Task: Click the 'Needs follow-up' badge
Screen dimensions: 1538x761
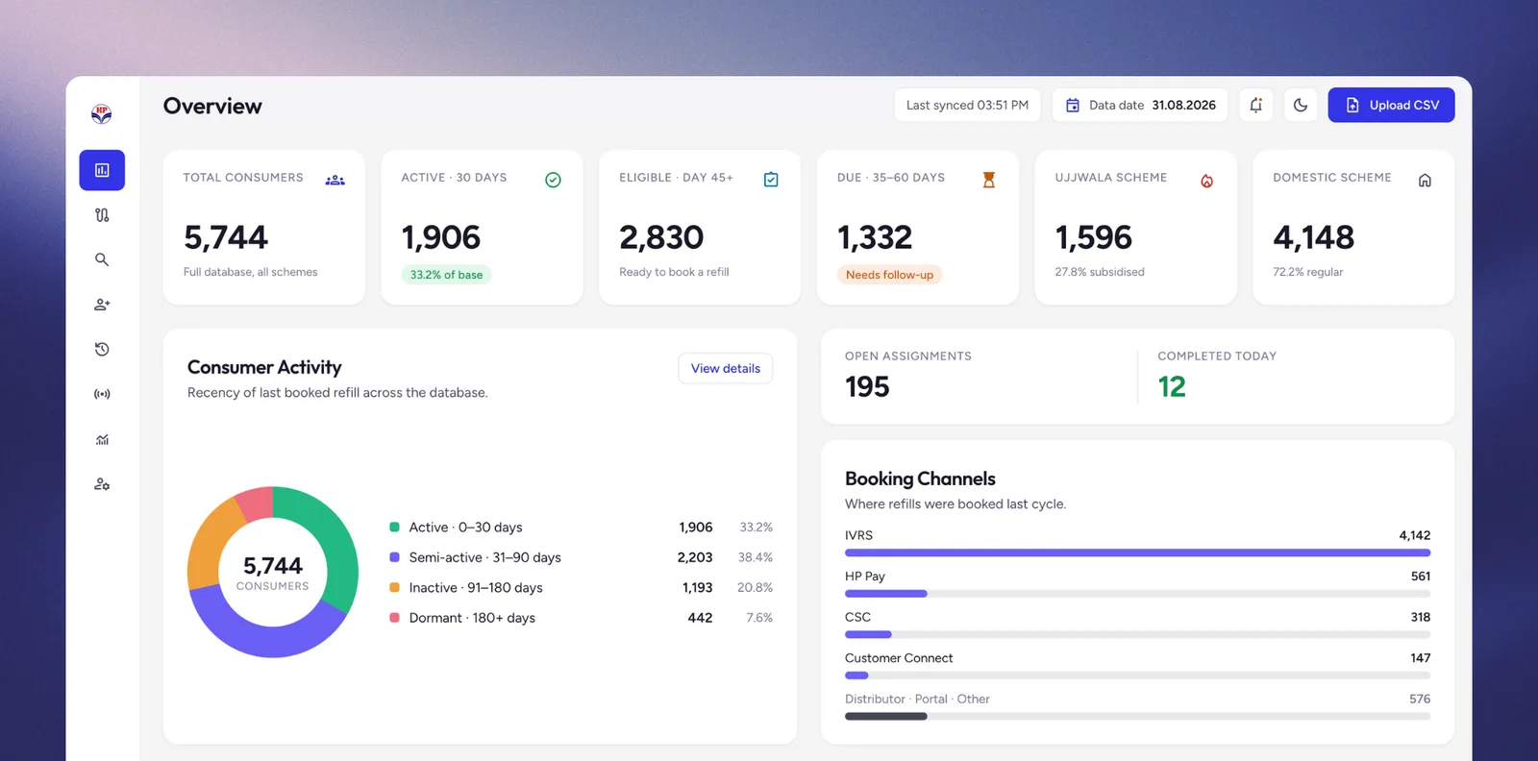Action: pos(889,275)
